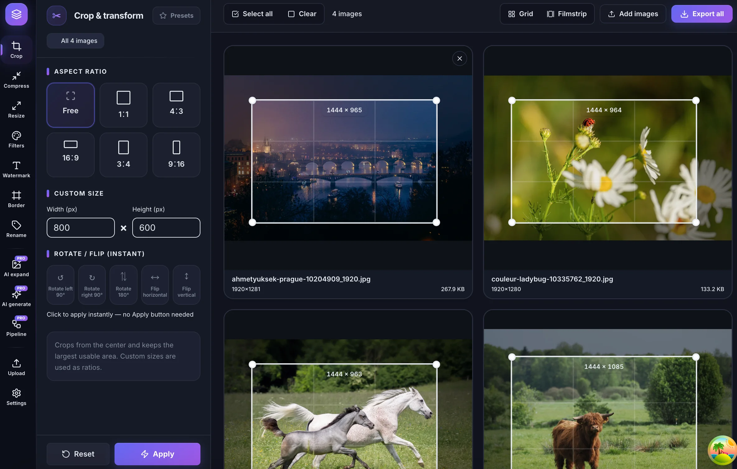Viewport: 737px width, 469px height.
Task: Open the Filters tool
Action: coord(16,140)
